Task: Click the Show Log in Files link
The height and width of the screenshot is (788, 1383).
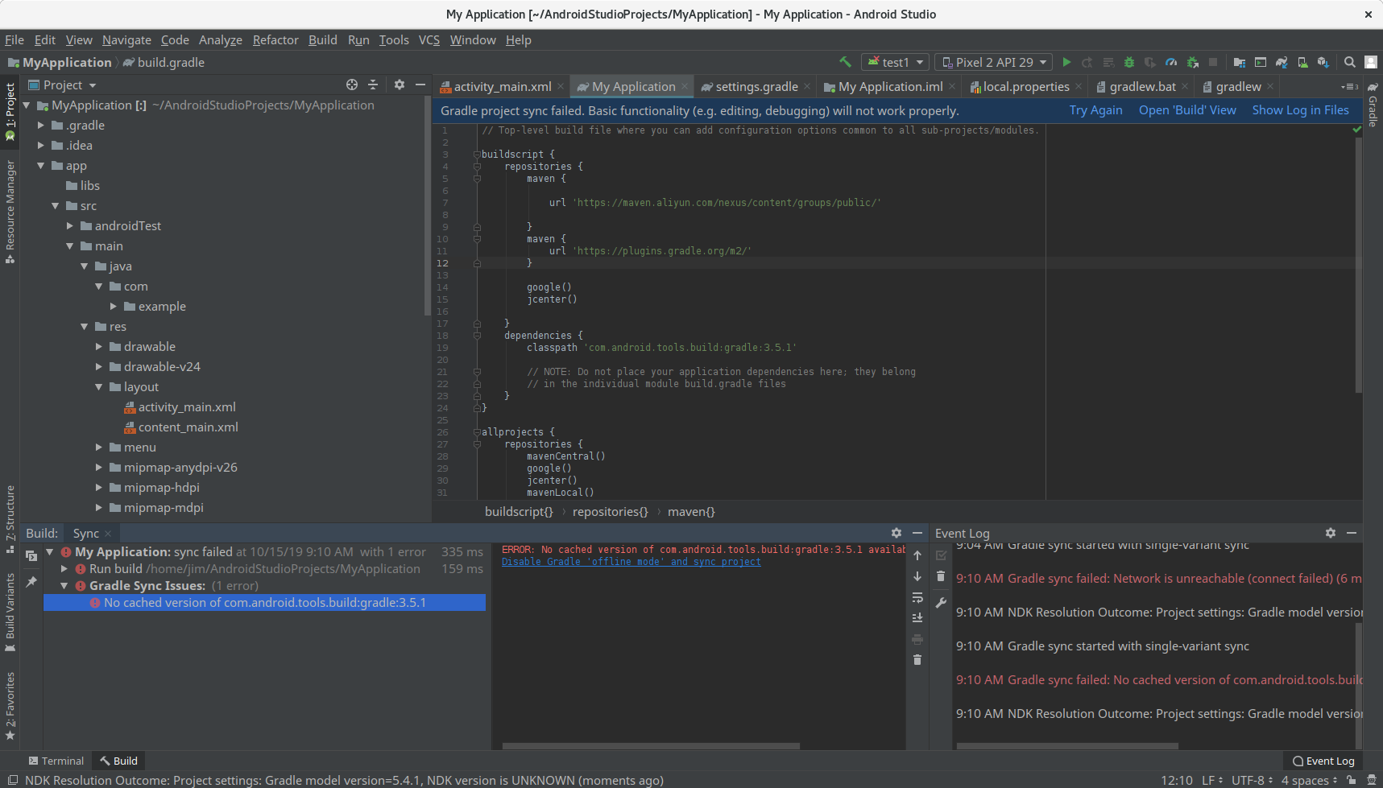Action: [x=1301, y=110]
